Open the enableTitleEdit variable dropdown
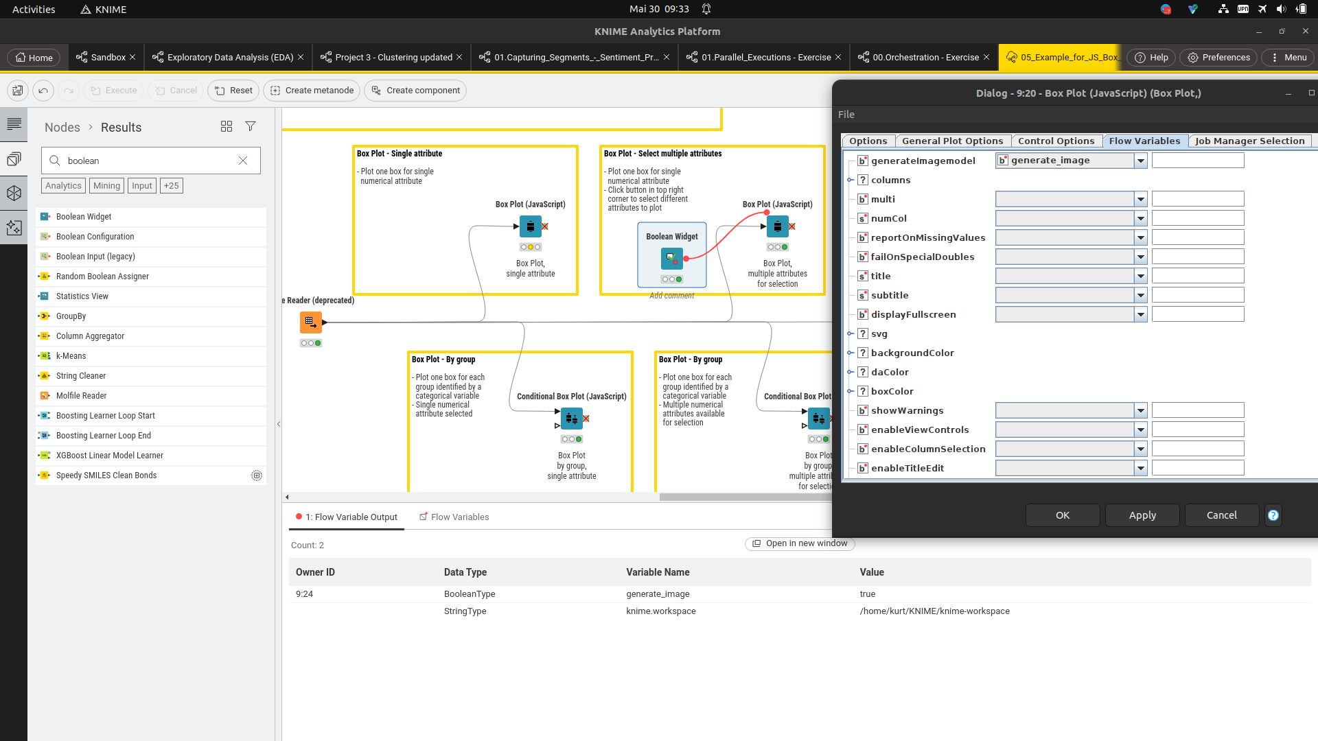Screen dimensions: 1318x741 click(x=1140, y=468)
